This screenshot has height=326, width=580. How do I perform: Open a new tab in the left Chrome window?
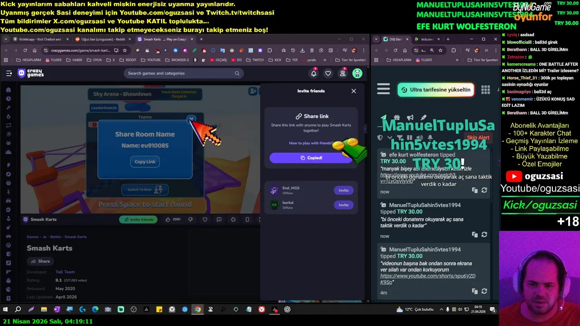pos(202,39)
